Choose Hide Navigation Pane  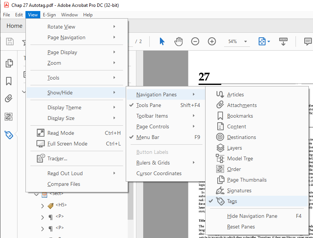click(x=257, y=216)
